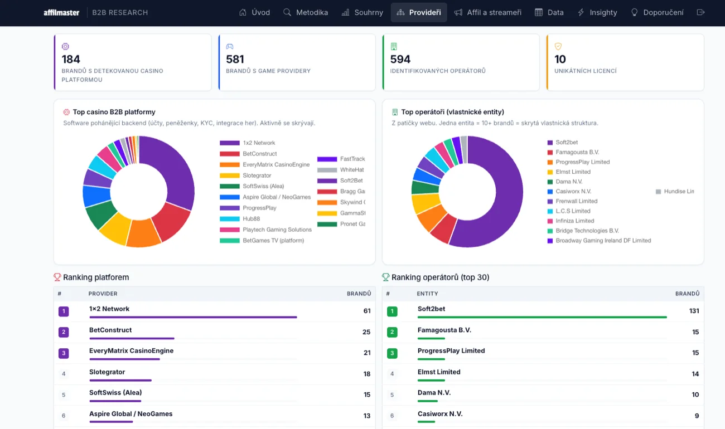
Task: Select SoftSwiss (Alea) ranking row
Action: pos(215,395)
